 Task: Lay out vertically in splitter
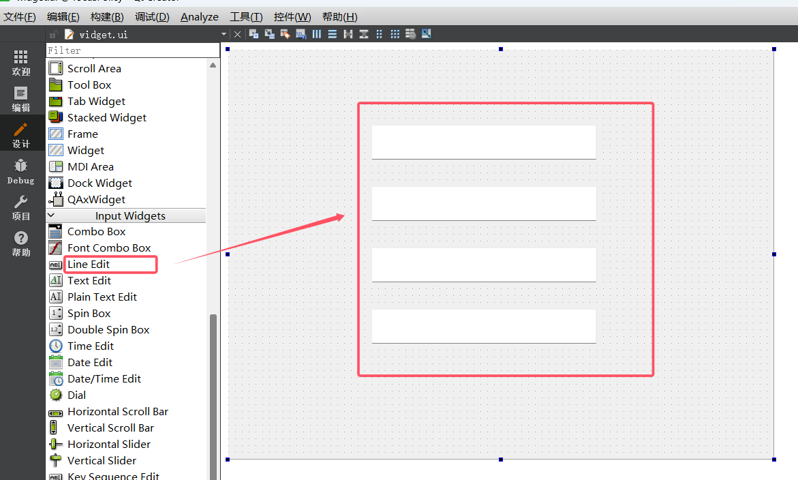[x=364, y=34]
